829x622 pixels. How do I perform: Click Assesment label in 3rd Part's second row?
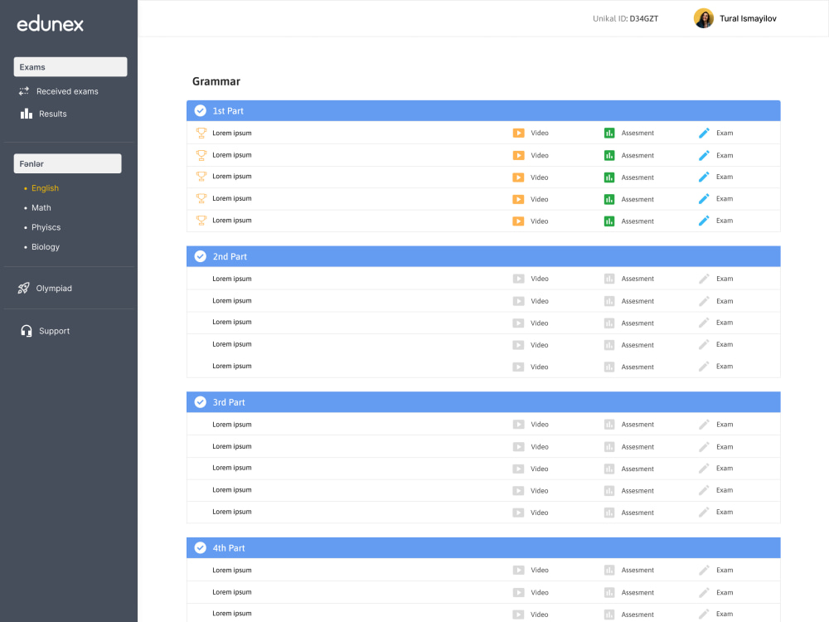tap(638, 447)
